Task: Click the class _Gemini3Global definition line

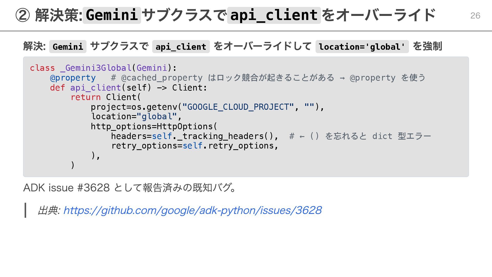Action: pyautogui.click(x=103, y=68)
